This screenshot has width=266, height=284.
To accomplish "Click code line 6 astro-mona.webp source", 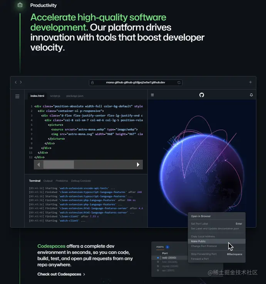I will [x=95, y=130].
